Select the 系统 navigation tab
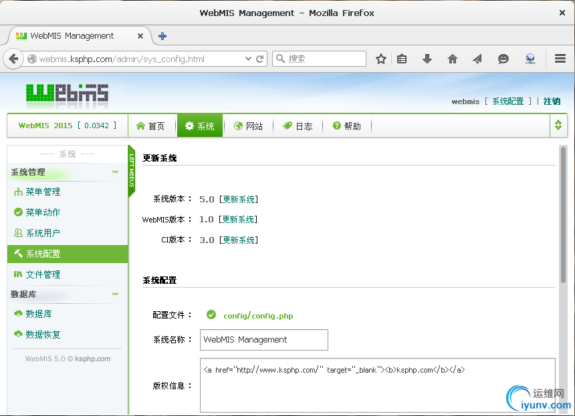The height and width of the screenshot is (416, 575). [x=200, y=126]
